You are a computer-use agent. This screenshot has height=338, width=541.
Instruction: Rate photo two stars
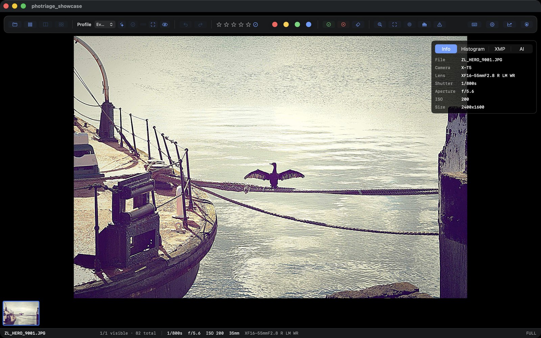pyautogui.click(x=227, y=24)
